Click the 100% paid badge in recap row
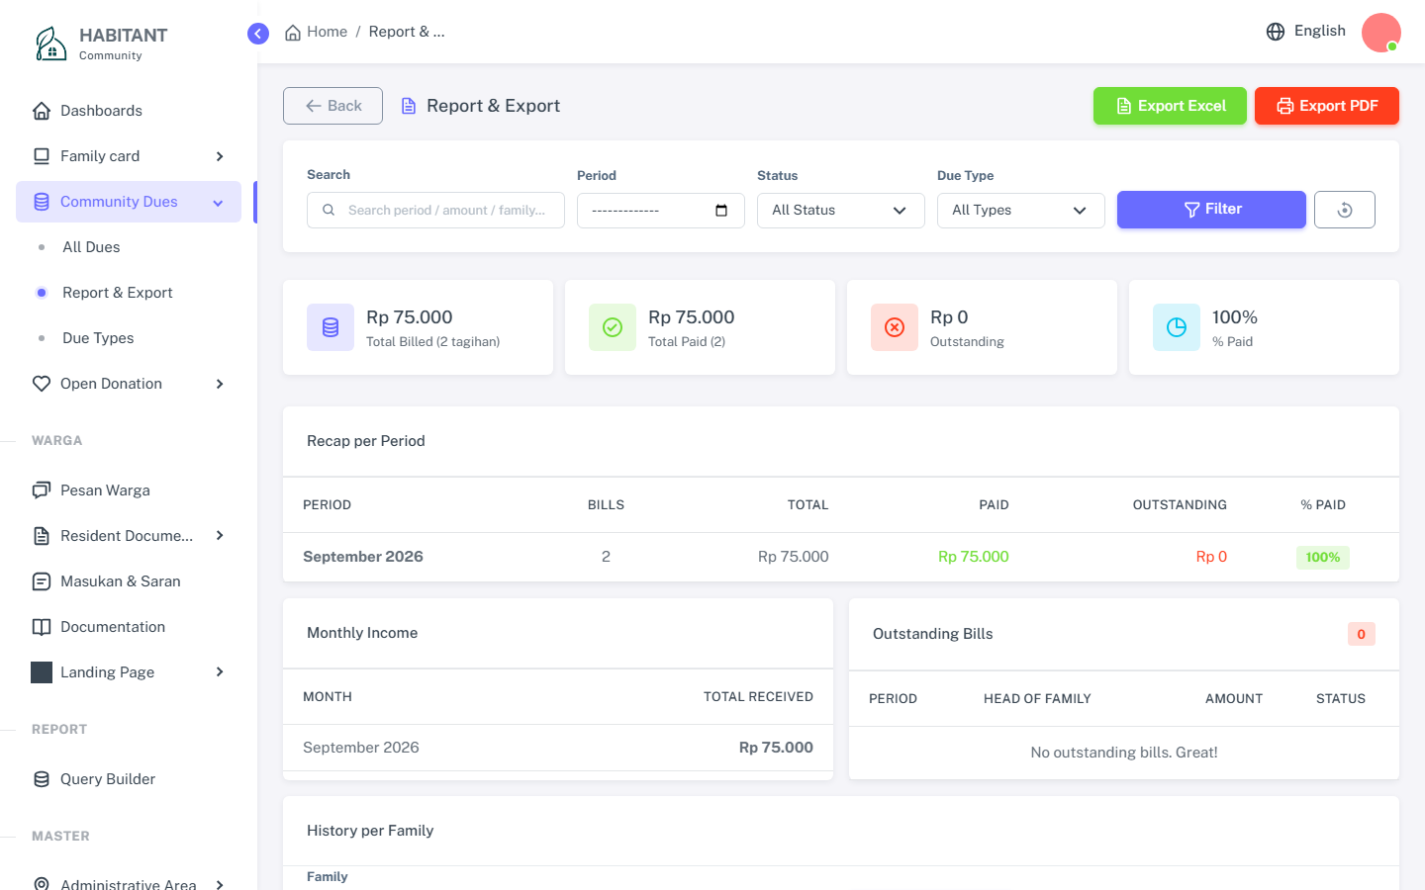 (1323, 557)
